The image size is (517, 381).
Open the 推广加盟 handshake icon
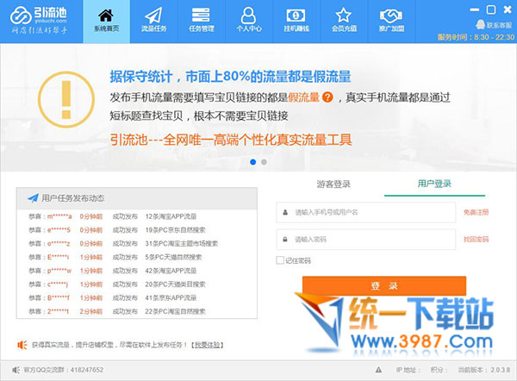tap(392, 16)
